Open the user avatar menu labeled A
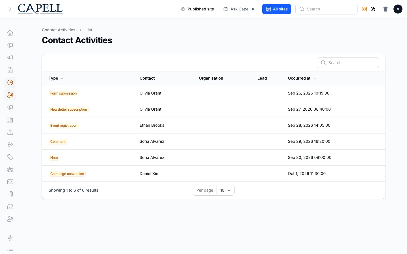 [398, 9]
